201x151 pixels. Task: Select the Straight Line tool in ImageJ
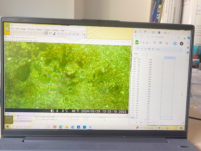click(27, 32)
